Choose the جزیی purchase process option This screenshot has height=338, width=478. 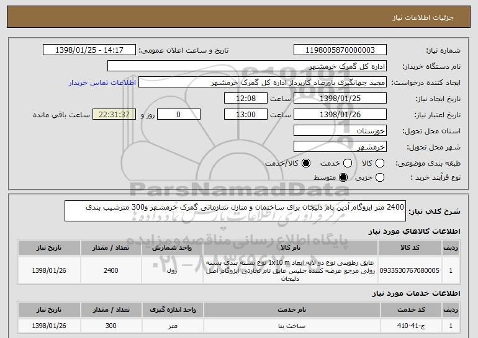(380, 177)
